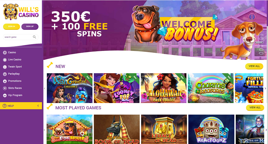Select the active third banner slide indicator
Image resolution: width=268 pixels, height=144 pixels.
click(259, 43)
